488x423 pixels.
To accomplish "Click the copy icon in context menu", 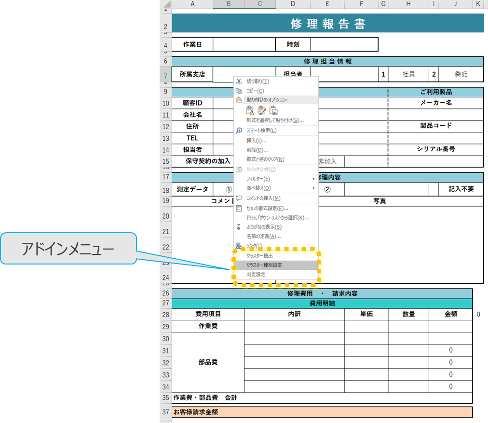I will coord(239,91).
